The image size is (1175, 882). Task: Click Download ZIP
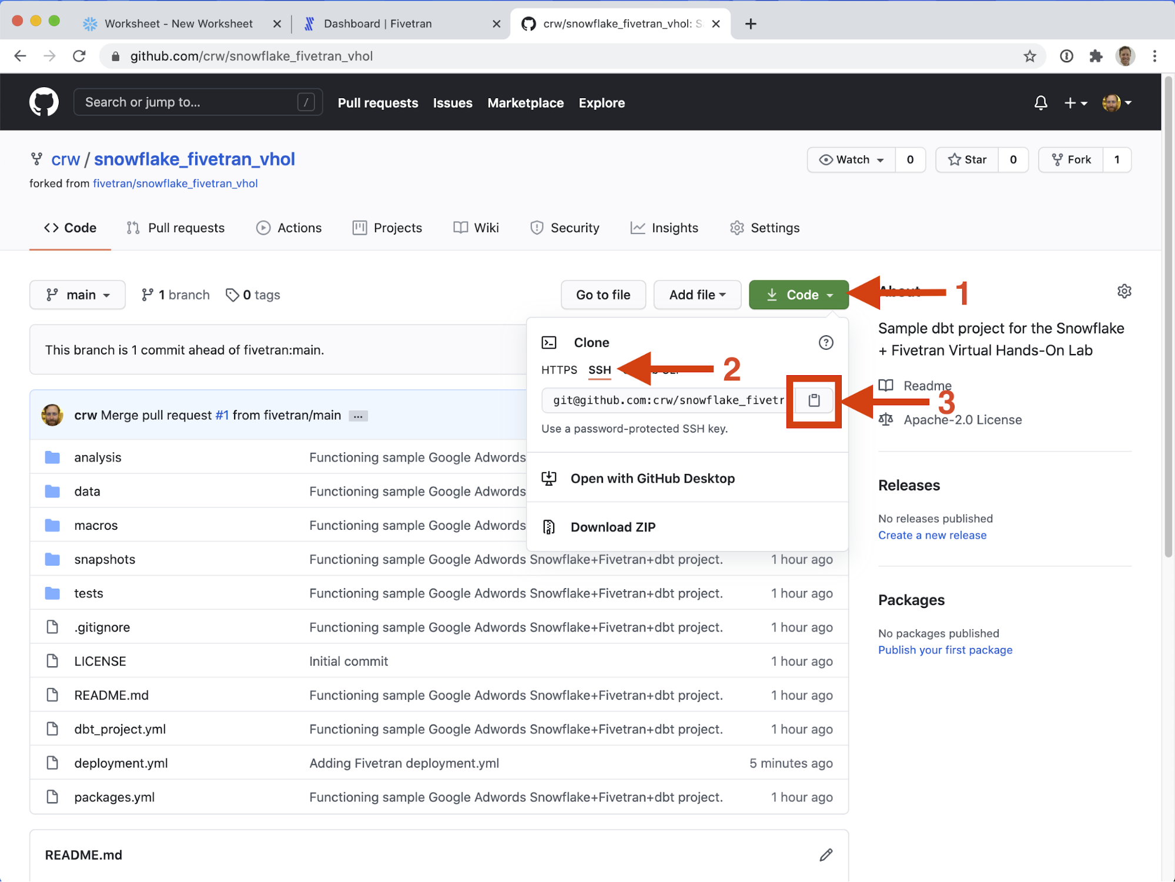613,527
